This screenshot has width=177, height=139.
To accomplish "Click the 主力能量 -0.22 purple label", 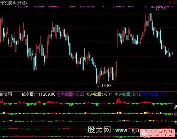I will coord(71,95).
